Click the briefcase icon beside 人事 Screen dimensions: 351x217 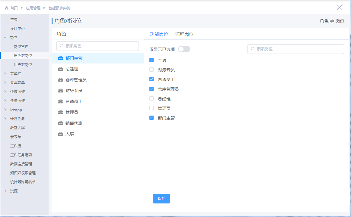[61, 134]
